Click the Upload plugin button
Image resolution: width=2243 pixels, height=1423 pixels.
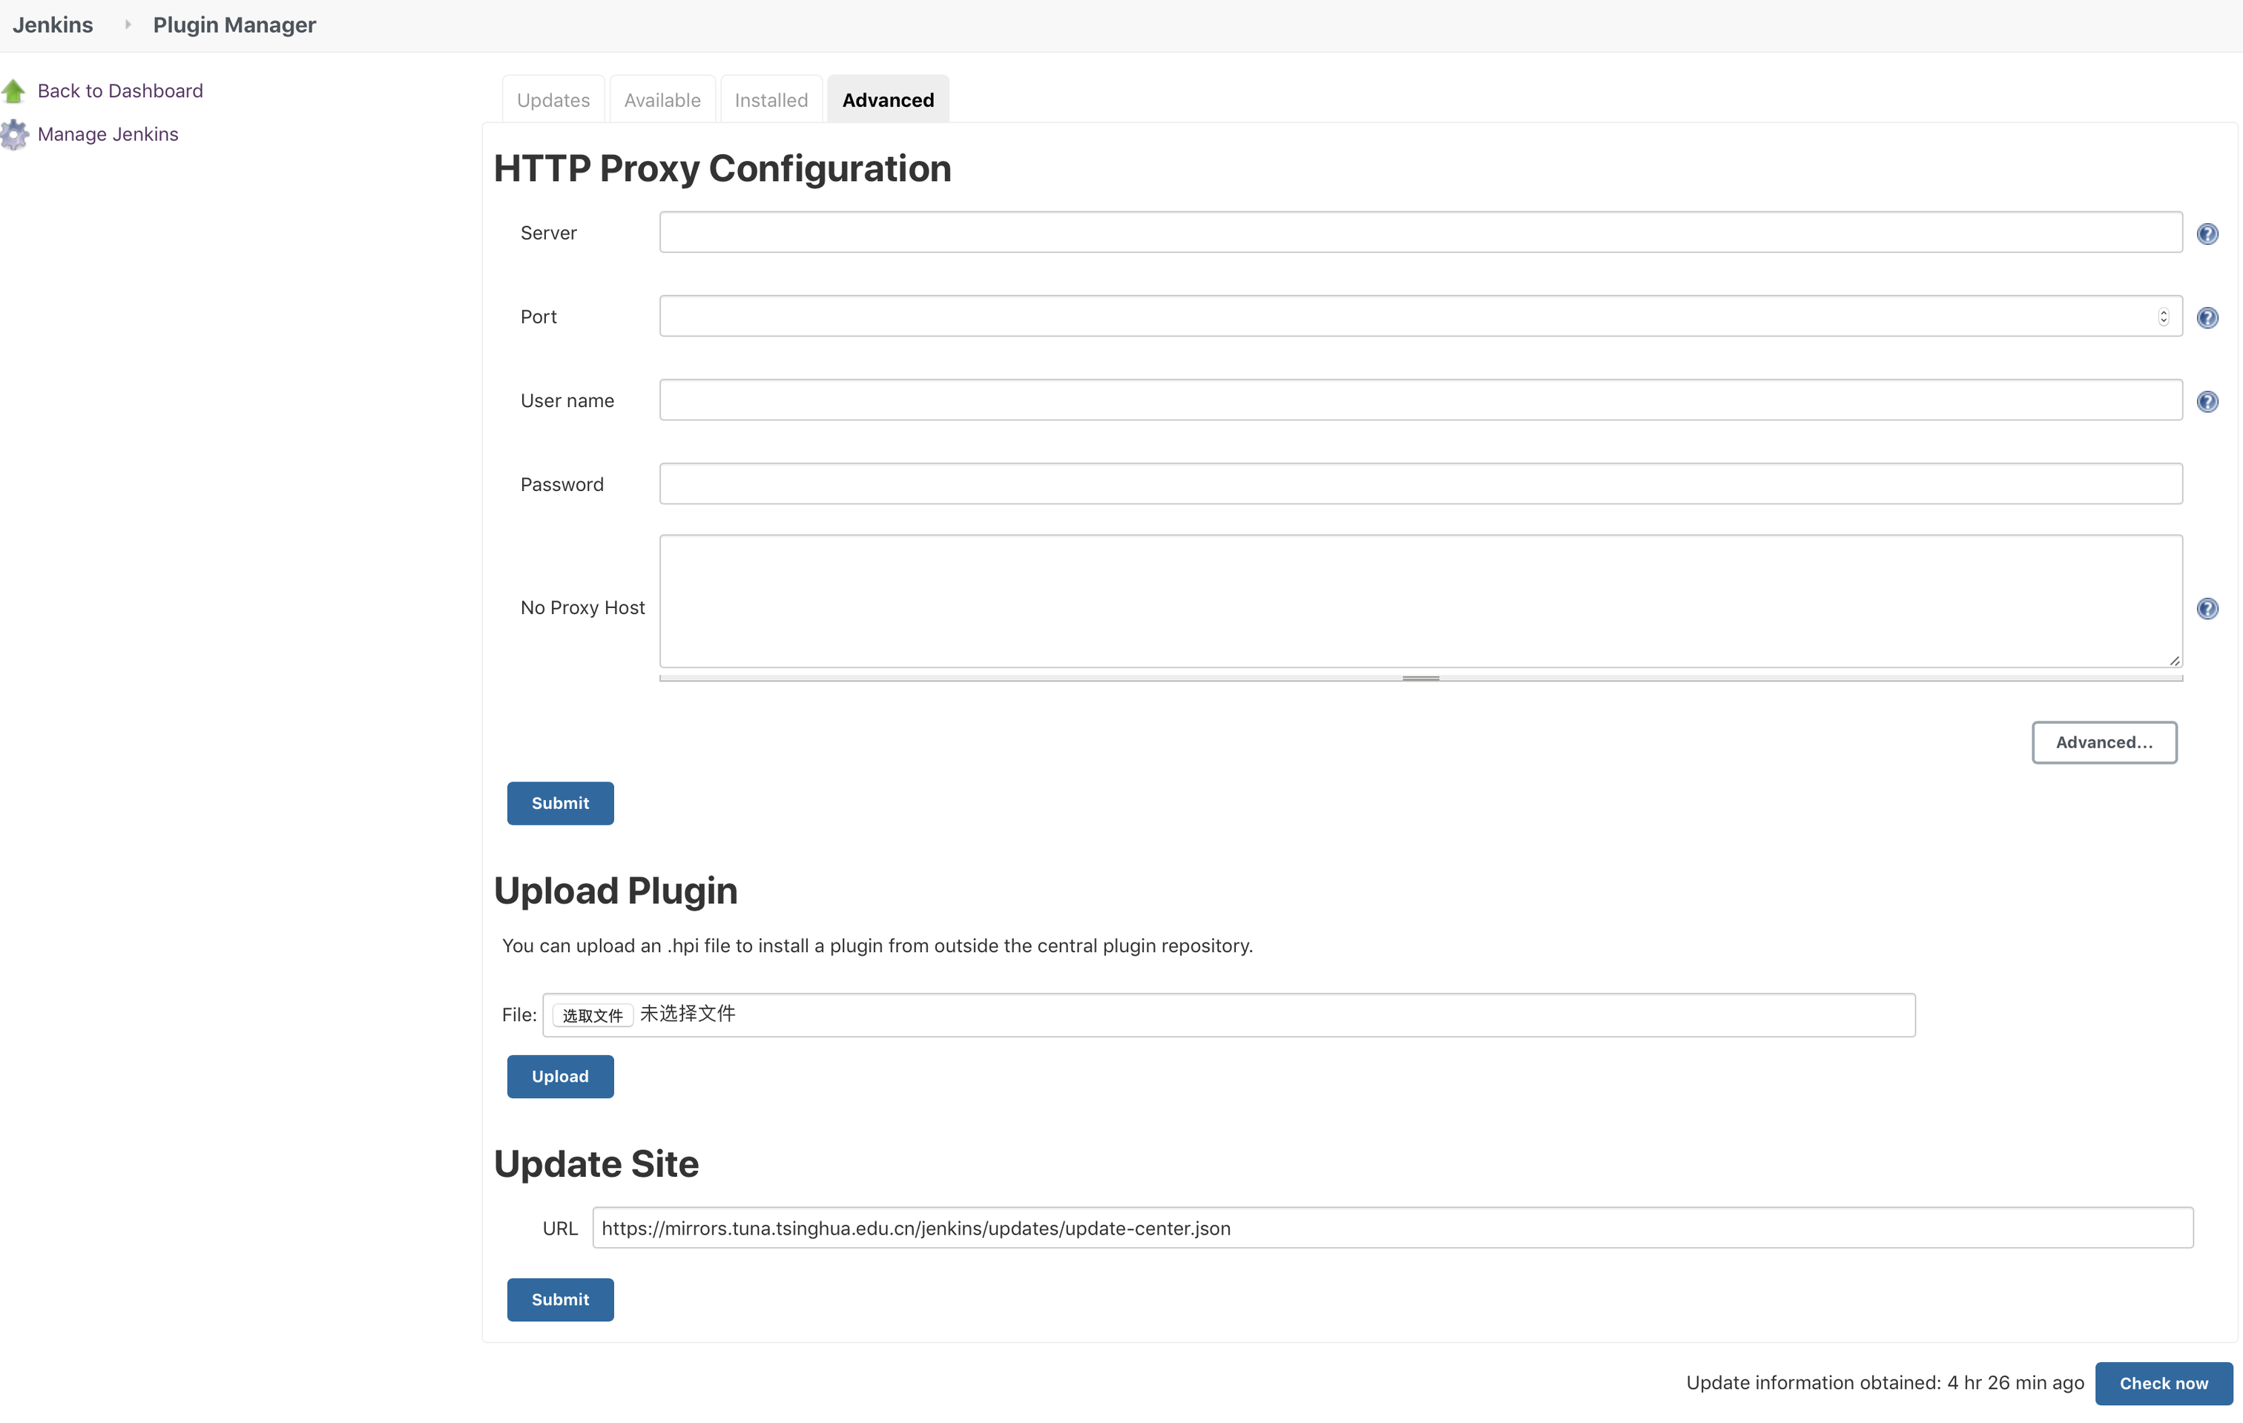click(560, 1077)
